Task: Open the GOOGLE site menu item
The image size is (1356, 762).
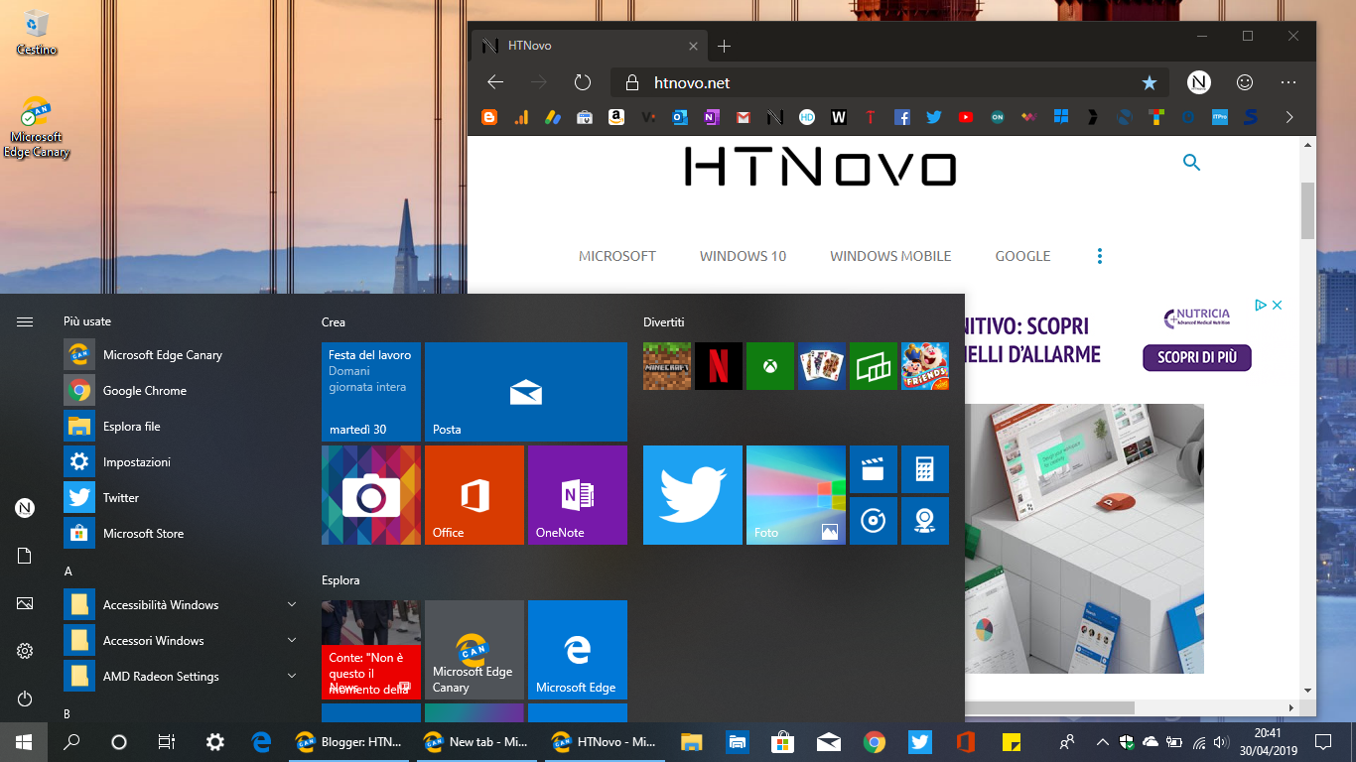Action: (x=1022, y=256)
